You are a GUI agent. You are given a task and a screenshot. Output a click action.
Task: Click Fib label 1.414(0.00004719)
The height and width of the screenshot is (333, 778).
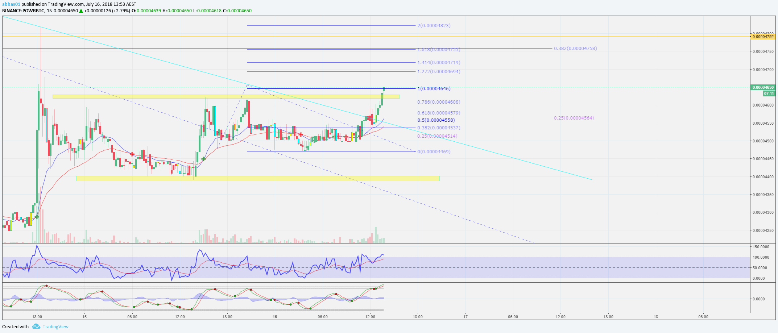coord(439,63)
